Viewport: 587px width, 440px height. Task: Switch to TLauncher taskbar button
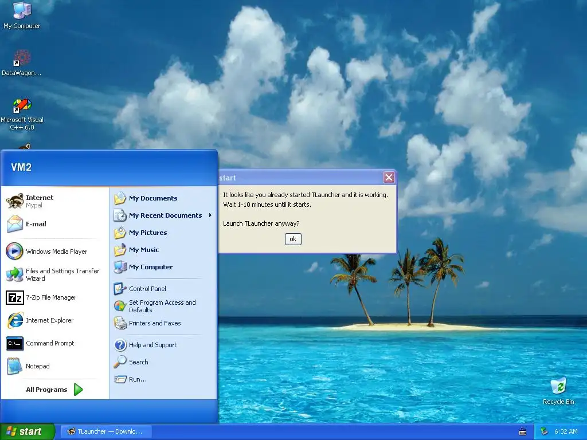click(106, 431)
